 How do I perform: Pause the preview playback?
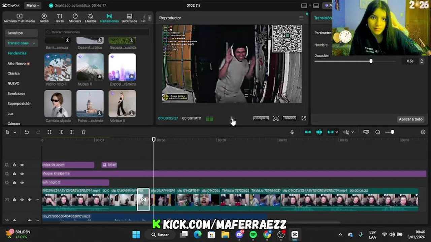(232, 118)
